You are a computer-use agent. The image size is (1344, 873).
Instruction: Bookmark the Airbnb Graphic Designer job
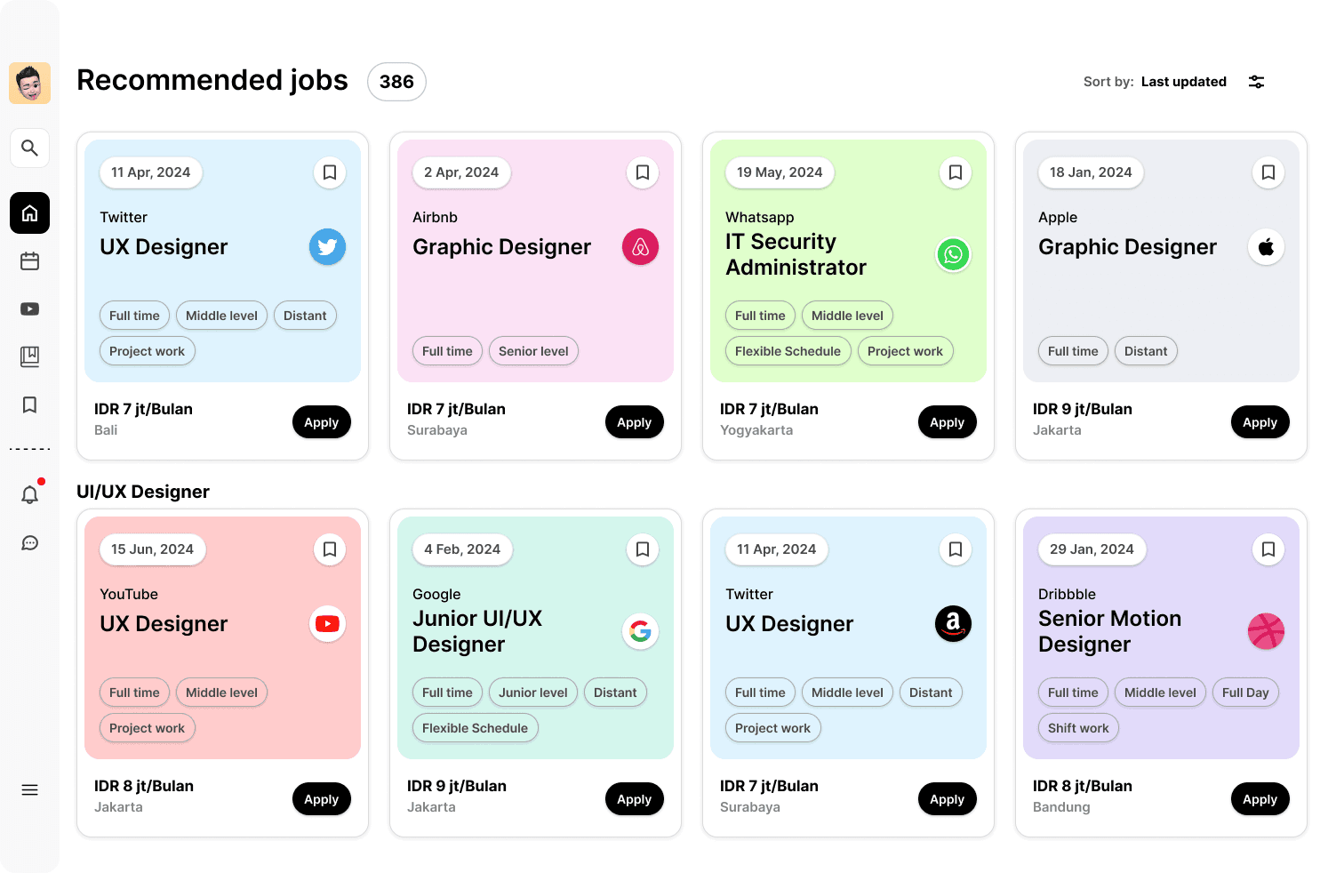(642, 172)
